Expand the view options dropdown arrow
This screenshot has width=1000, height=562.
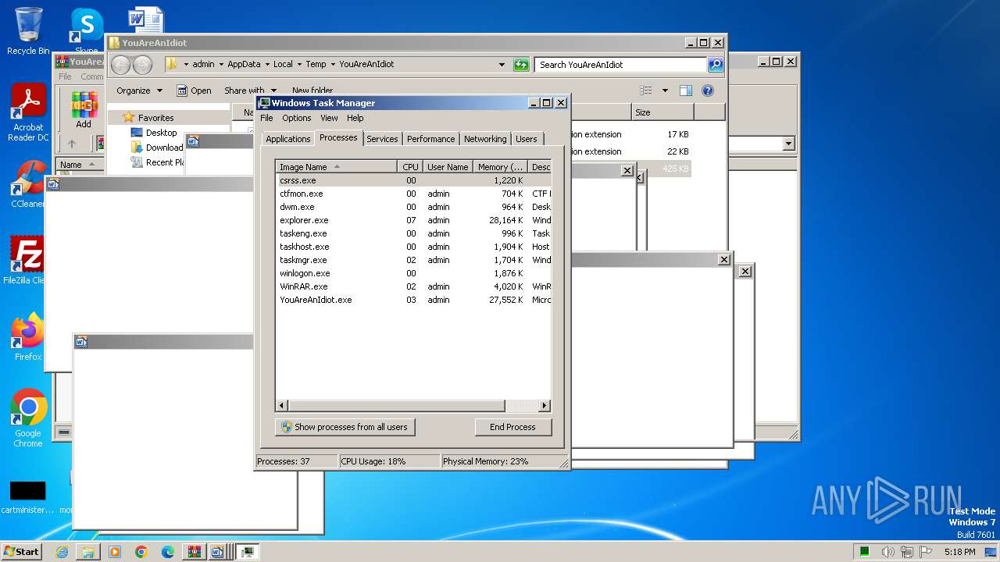point(665,91)
